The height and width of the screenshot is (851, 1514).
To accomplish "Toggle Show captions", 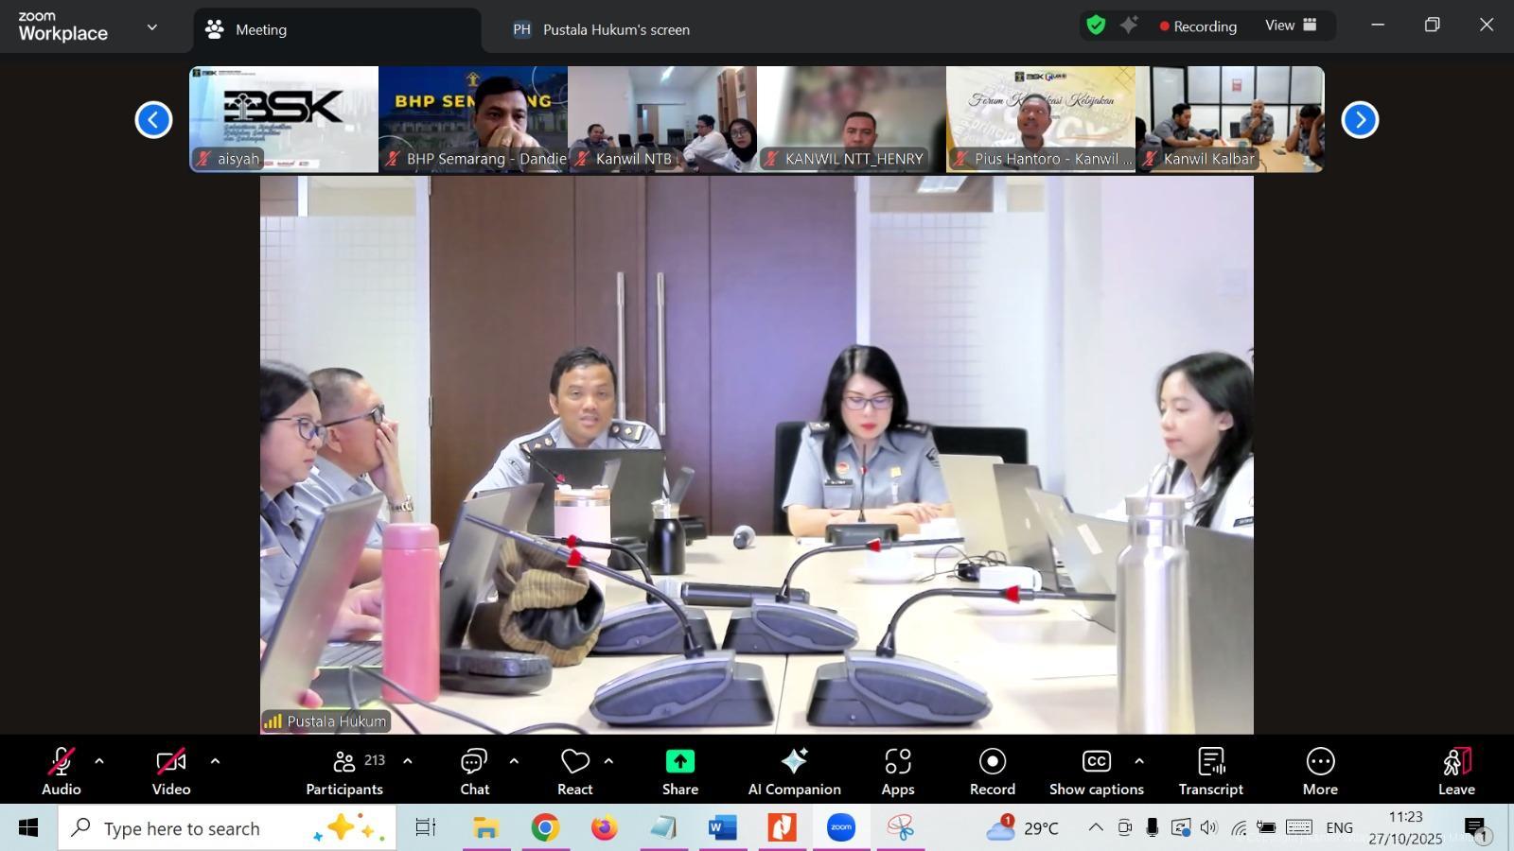I will (1096, 771).
